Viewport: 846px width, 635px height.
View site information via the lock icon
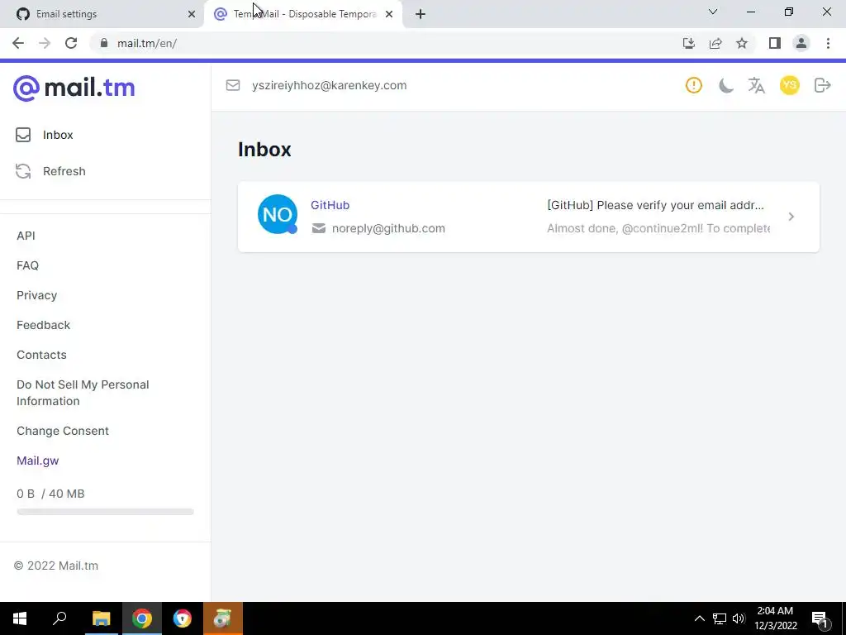(x=104, y=43)
